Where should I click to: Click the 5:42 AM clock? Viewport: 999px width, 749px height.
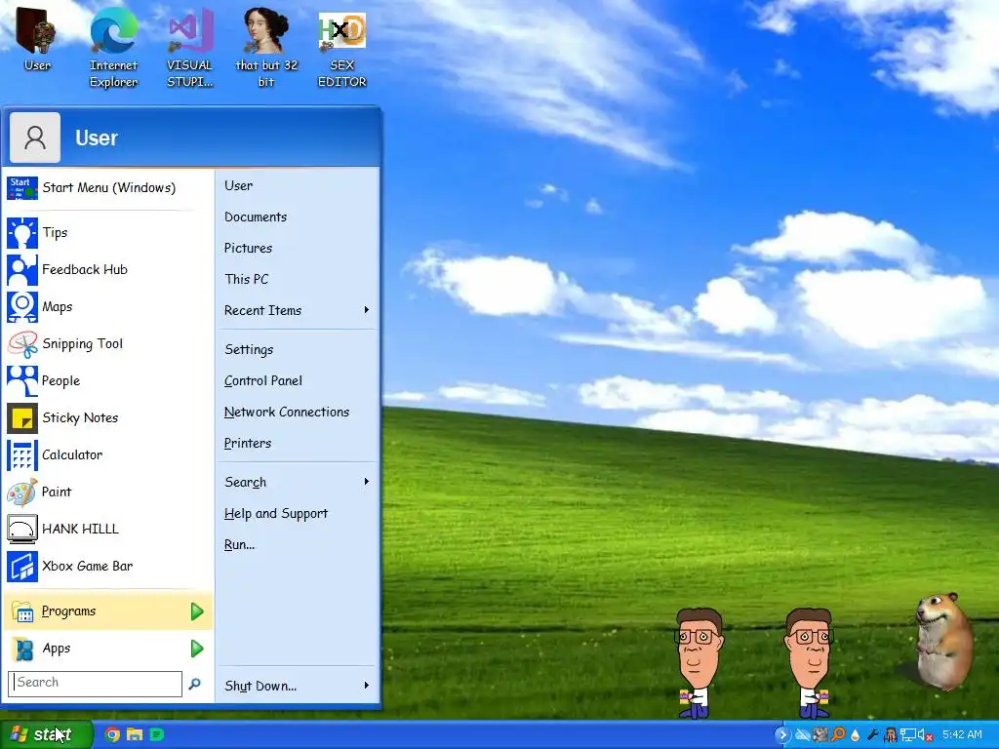tap(962, 735)
